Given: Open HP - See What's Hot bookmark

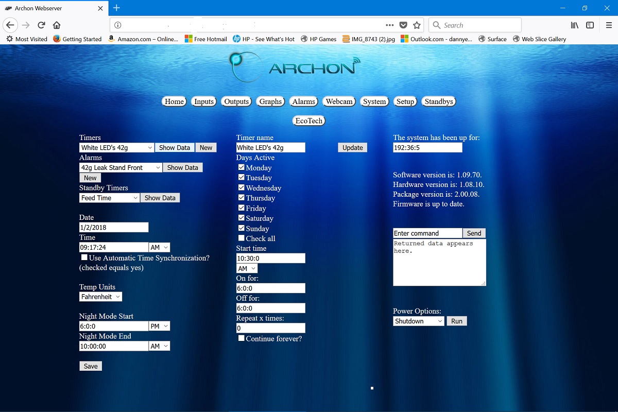Looking at the screenshot, I should tap(264, 39).
